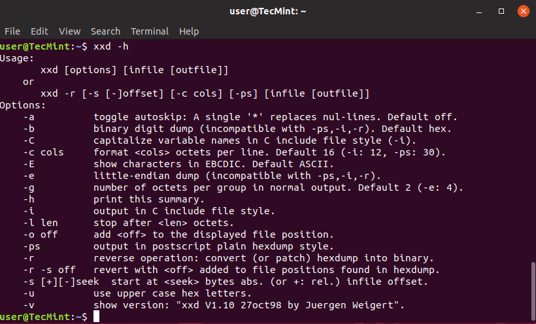Open the View menu
This screenshot has width=536, height=324.
69,31
